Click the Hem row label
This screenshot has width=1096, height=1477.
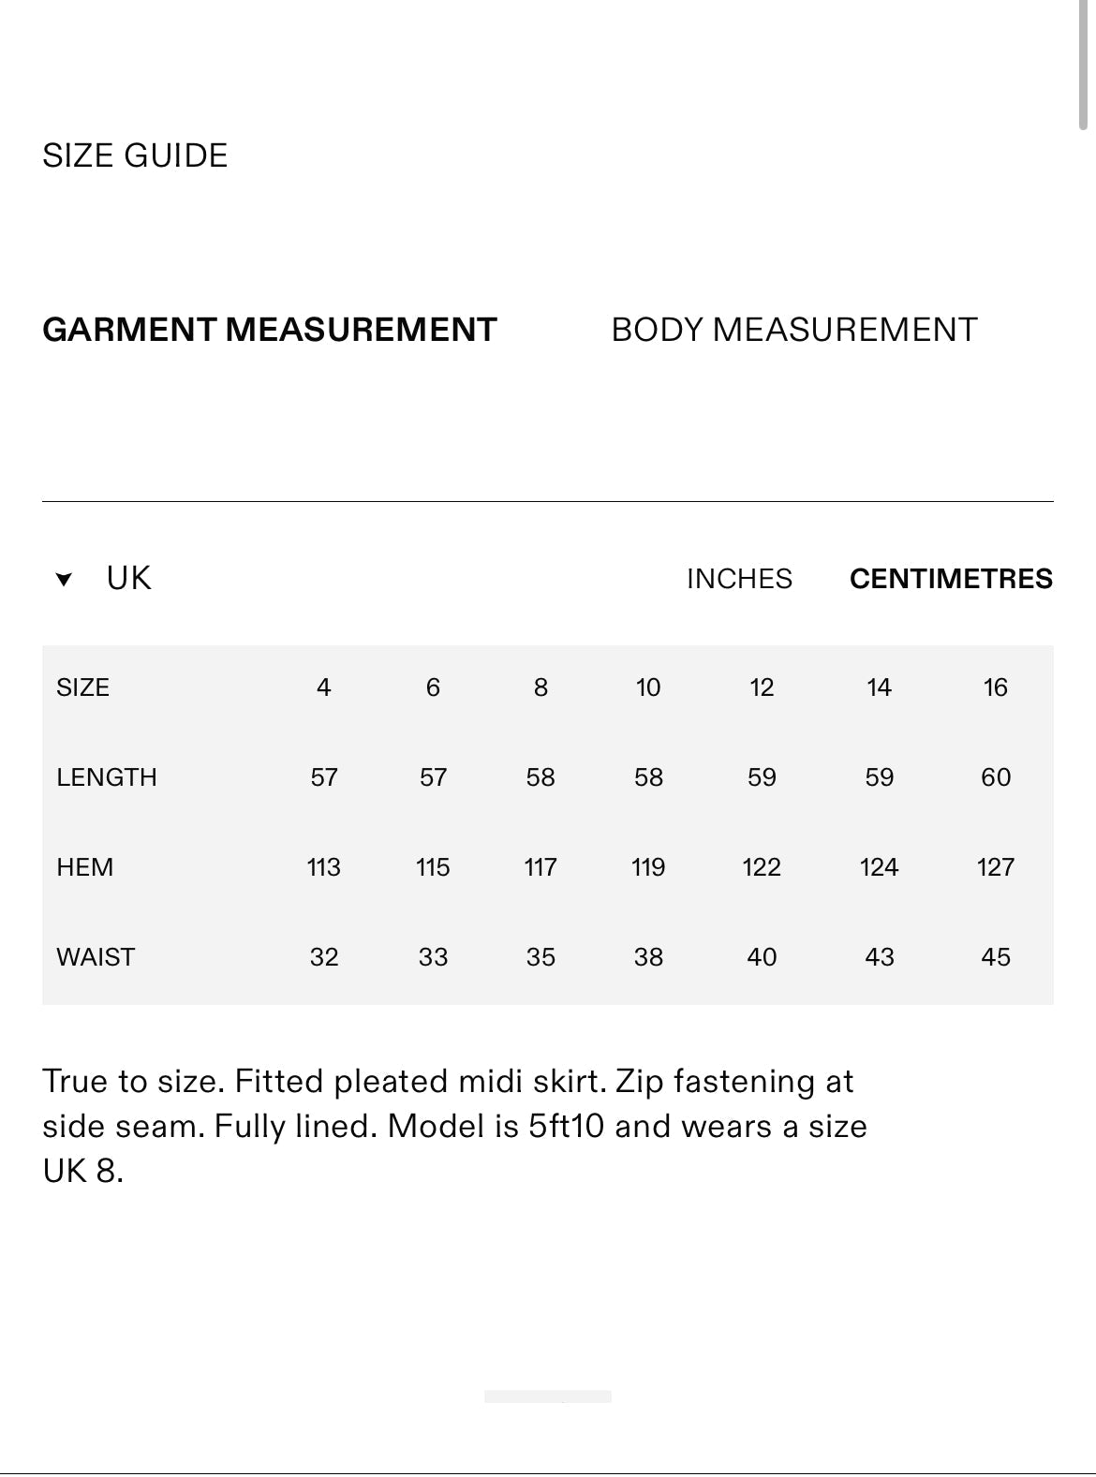pos(85,867)
